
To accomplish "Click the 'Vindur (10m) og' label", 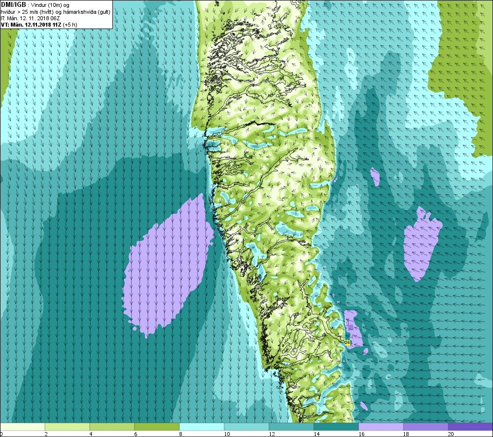I will (50, 5).
